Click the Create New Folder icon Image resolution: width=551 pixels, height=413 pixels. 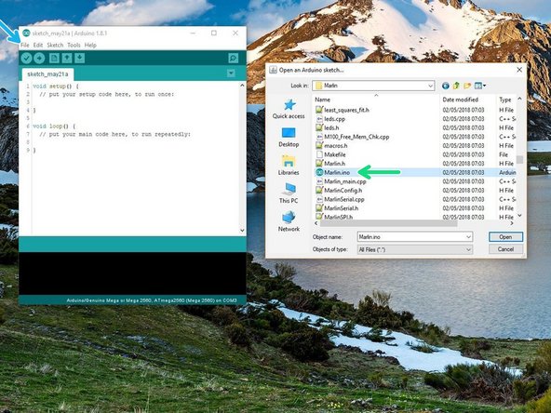click(467, 86)
